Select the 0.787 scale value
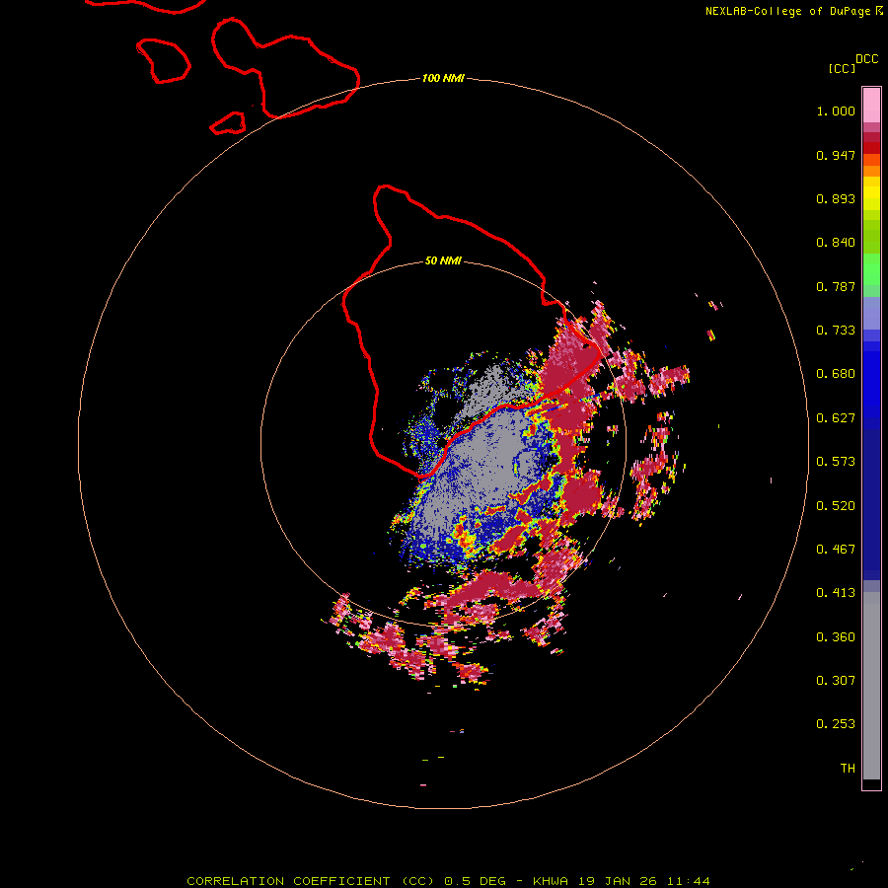 click(836, 286)
